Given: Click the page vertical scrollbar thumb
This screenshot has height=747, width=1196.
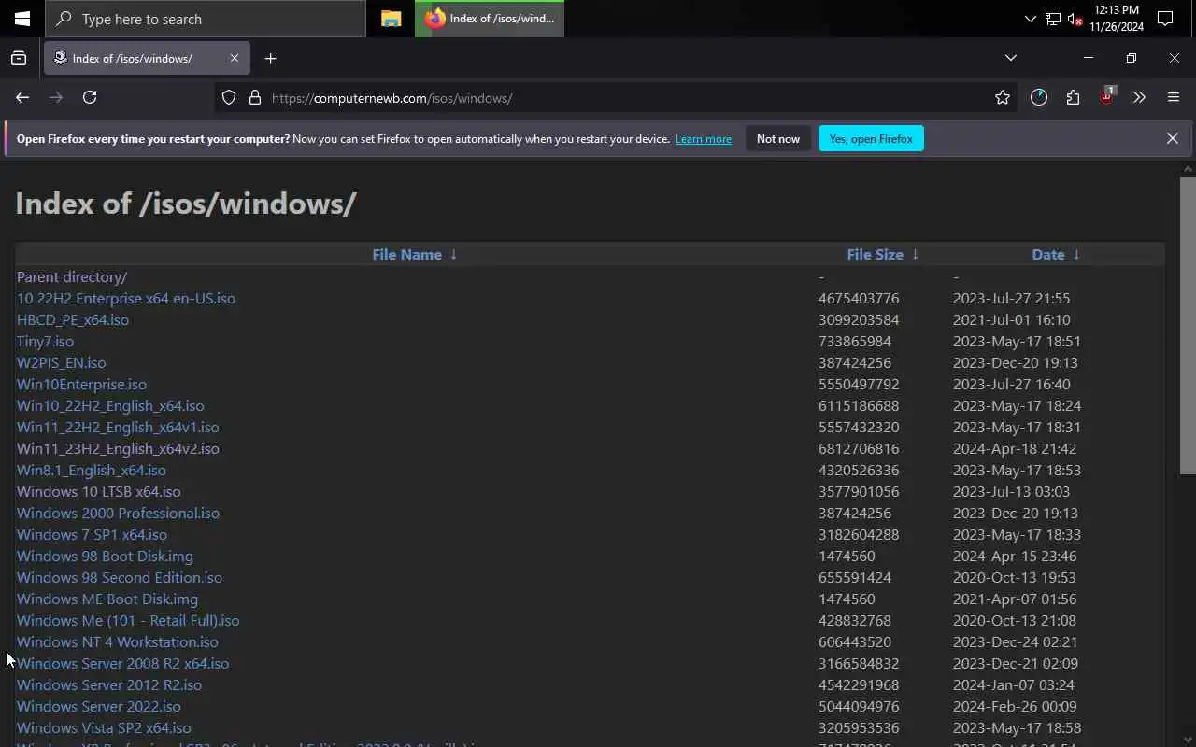Looking at the screenshot, I should [1188, 327].
